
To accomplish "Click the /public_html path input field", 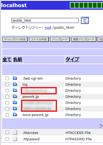I will 45,21.
